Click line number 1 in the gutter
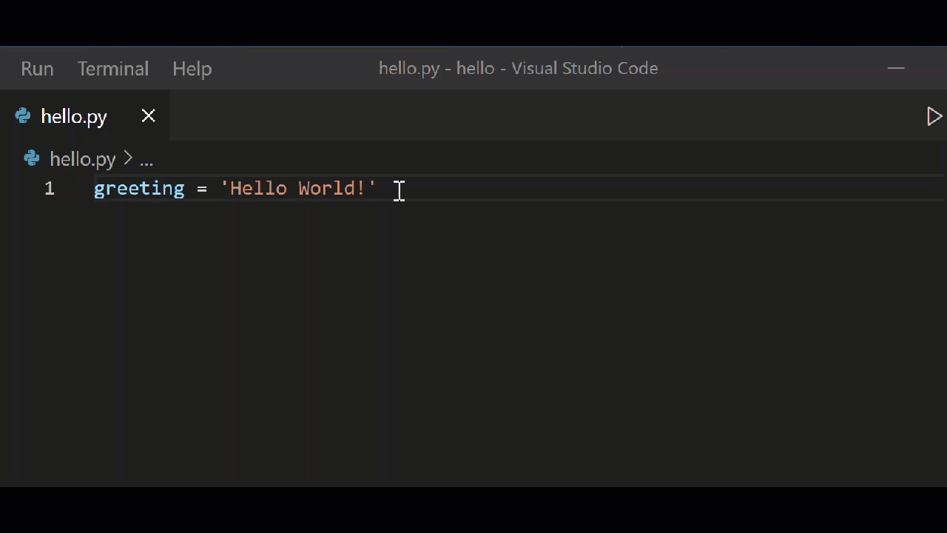The image size is (947, 533). pos(49,188)
